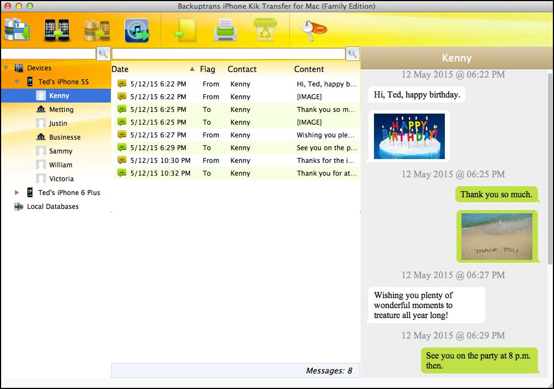Click the Contact column header
Viewport: 554px width, 389px height.
242,69
